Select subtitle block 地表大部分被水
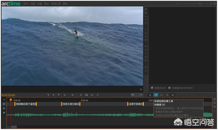 click(x=71, y=104)
